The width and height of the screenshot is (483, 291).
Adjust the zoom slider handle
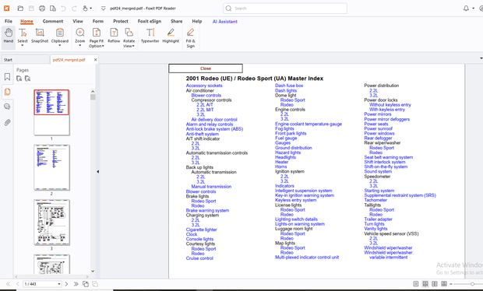[472, 284]
